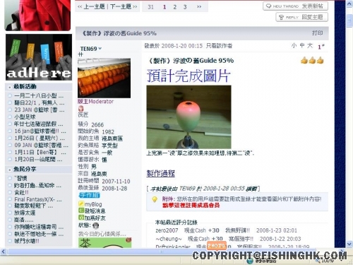Click the moderator rank medal icon
Viewport: 353px width, 265px height.
pos(80,109)
